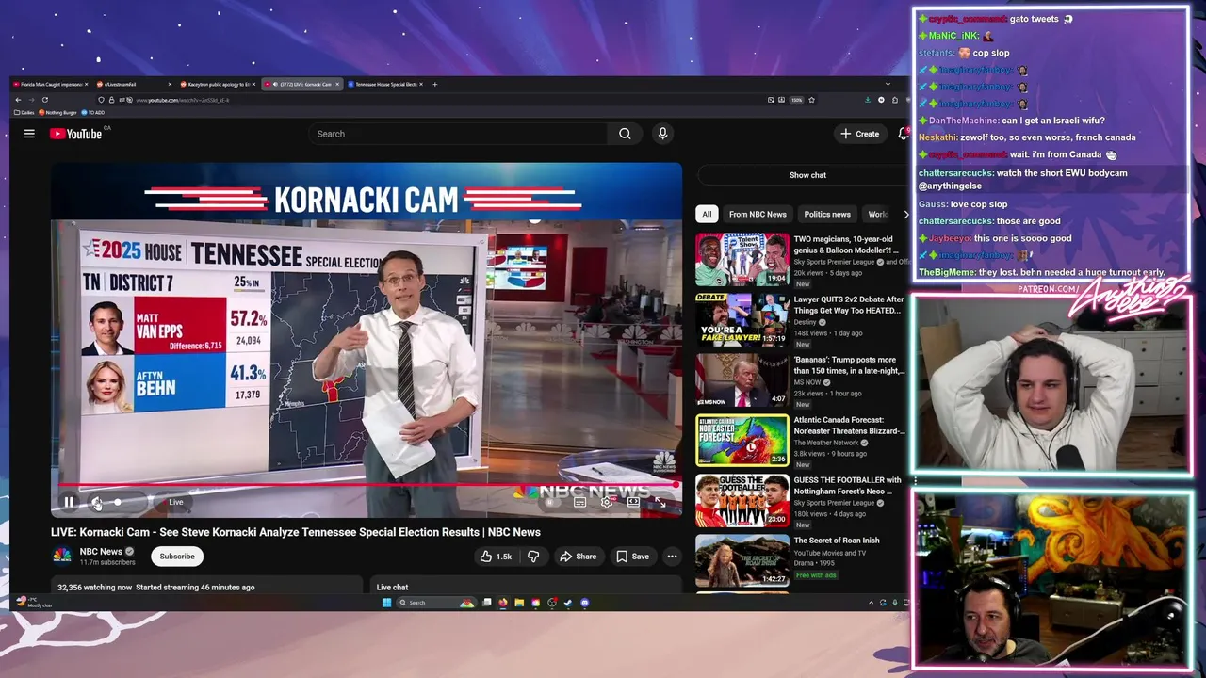Open the YouTube hamburger guide menu
This screenshot has height=678, width=1206.
tap(29, 134)
